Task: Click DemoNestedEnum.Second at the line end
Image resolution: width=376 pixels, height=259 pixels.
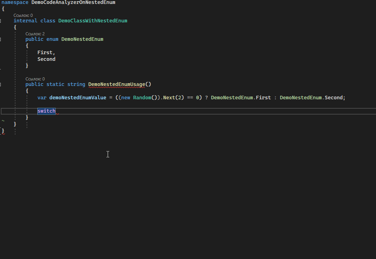Action: tap(312, 97)
